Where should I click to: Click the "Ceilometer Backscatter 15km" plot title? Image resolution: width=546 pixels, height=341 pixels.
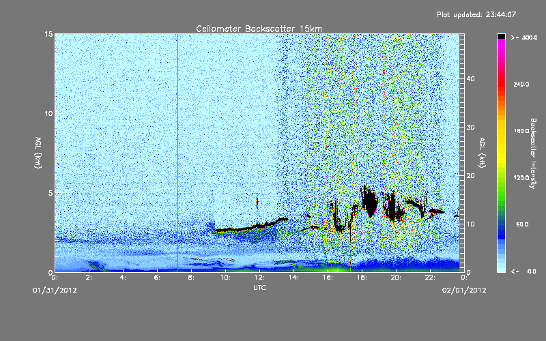pyautogui.click(x=259, y=29)
